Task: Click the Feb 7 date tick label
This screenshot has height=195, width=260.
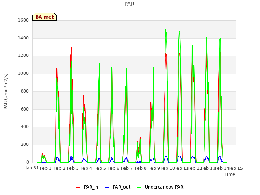Action: point(127,168)
